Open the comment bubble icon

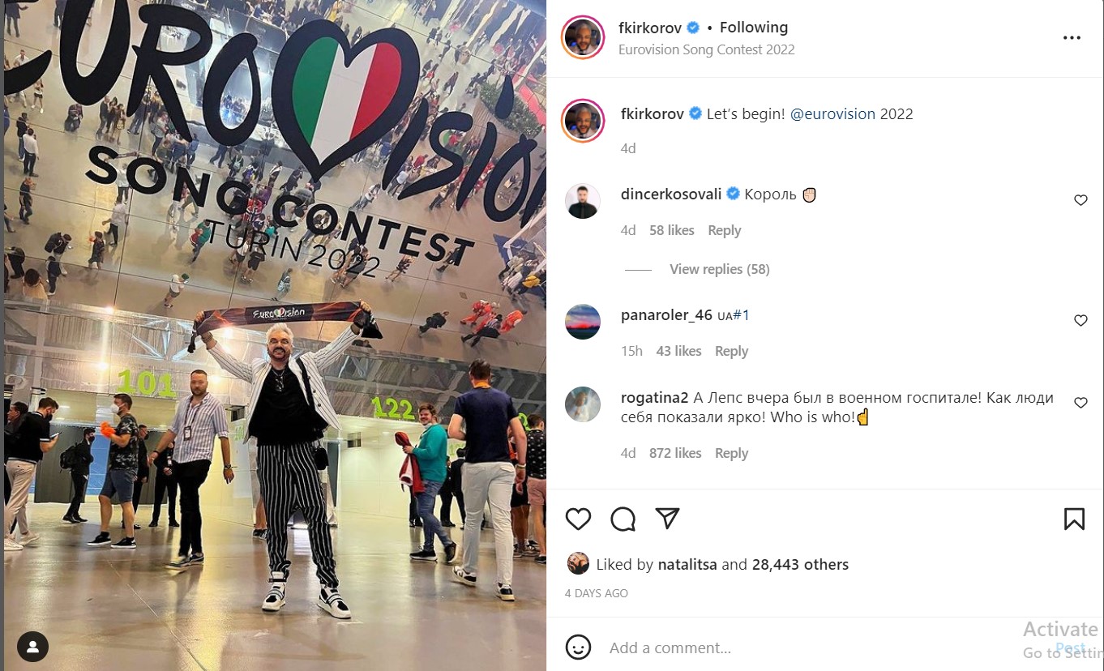click(623, 519)
